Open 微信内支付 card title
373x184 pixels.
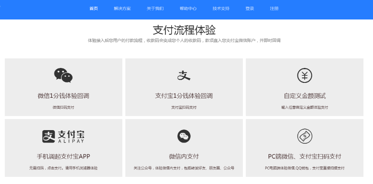184,156
